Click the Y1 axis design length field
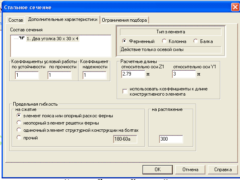The width and height of the screenshot is (240, 180). (184, 74)
